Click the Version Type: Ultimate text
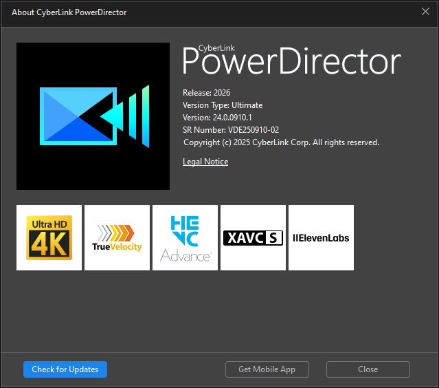The image size is (439, 388). (x=223, y=105)
